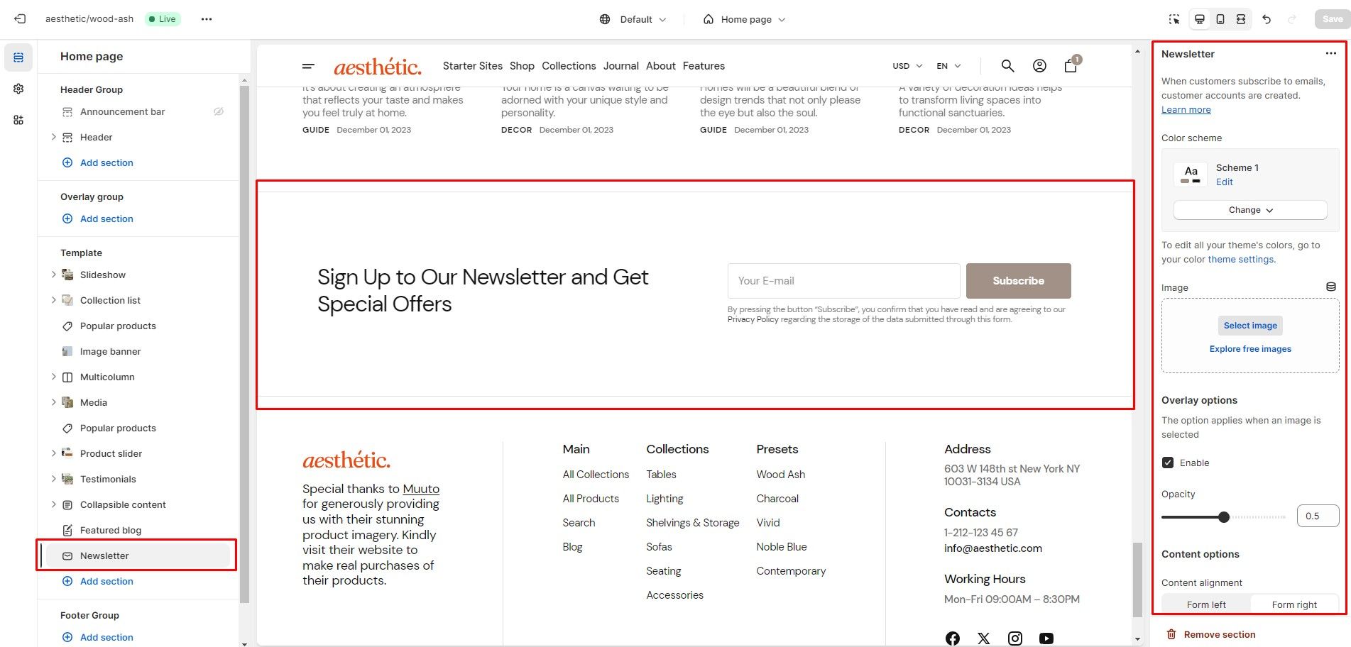
Task: Open Newsletter panel three-dot menu
Action: click(1330, 54)
